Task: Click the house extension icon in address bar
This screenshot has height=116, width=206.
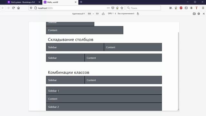Action: pyautogui.click(x=117, y=8)
